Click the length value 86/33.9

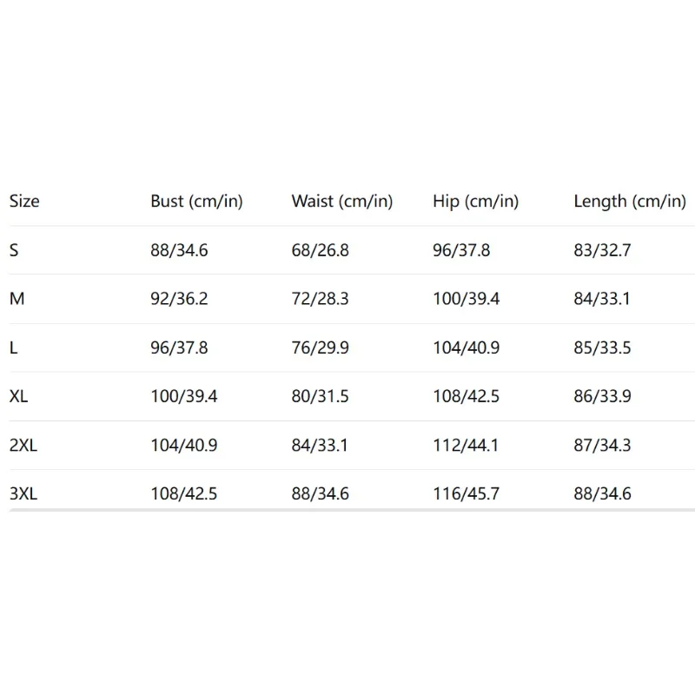coord(602,397)
